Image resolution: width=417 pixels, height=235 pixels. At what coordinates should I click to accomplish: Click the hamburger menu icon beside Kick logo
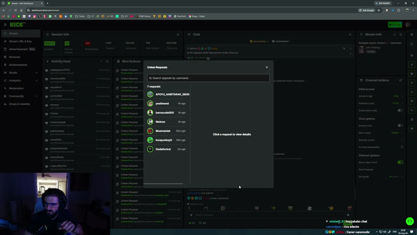point(5,24)
